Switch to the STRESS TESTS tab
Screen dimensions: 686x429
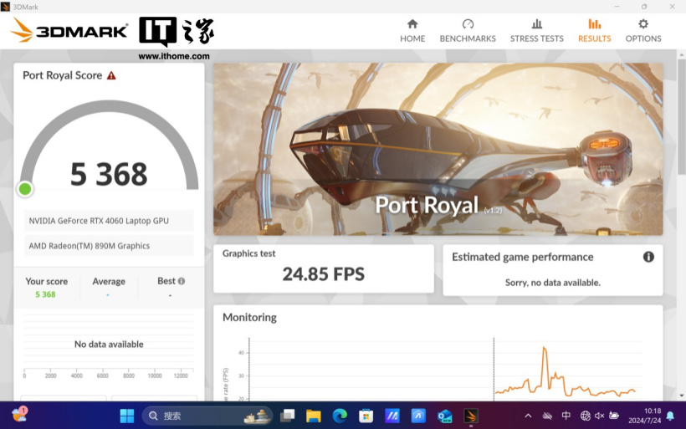(536, 30)
